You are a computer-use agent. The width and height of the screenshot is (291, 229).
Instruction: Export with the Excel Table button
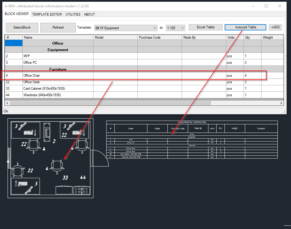[205, 27]
